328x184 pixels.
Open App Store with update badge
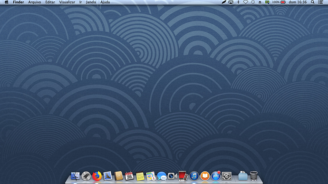click(x=216, y=176)
